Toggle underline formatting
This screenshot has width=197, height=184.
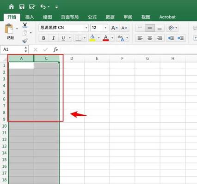point(63,38)
